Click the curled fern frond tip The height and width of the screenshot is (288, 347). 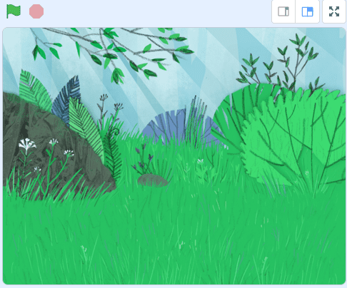point(116,132)
